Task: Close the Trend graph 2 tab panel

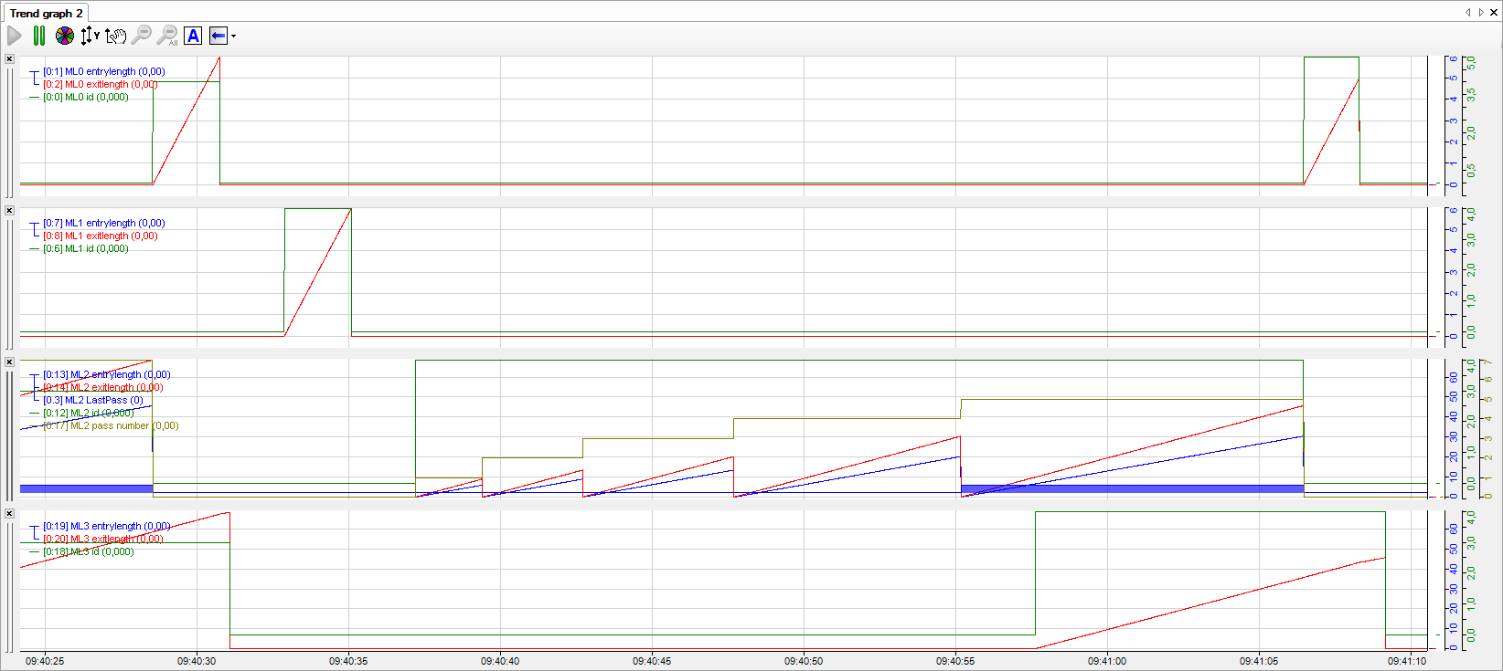Action: click(1494, 12)
